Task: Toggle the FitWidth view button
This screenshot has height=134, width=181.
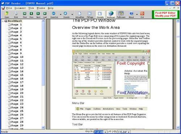Action: 100,14
